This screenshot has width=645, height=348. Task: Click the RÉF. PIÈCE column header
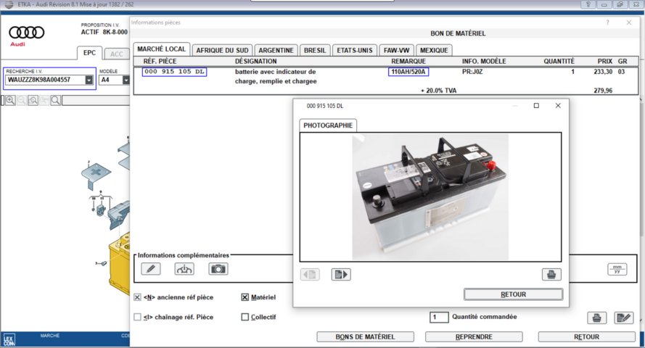[160, 61]
